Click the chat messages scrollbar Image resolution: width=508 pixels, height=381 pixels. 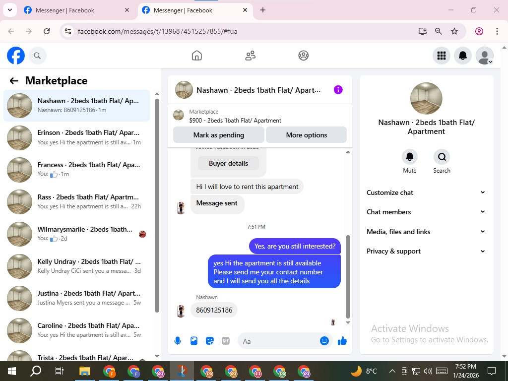[348, 277]
